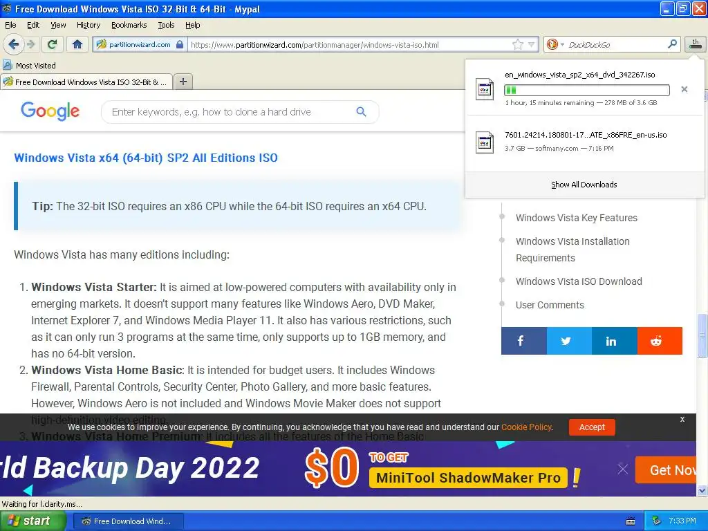Open the Most Visited bookmarks folder
The height and width of the screenshot is (531, 708).
click(29, 66)
